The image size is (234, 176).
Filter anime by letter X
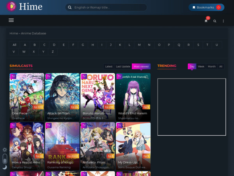pos(34,52)
